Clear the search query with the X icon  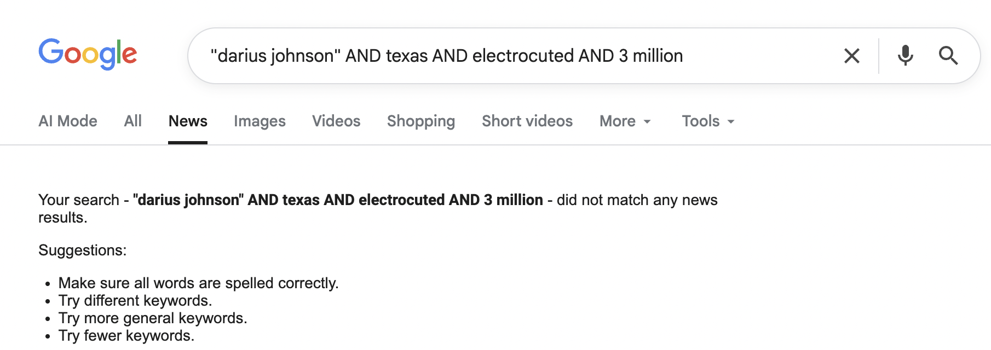851,56
